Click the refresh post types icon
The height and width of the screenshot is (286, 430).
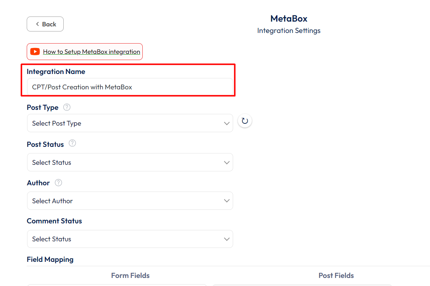(245, 121)
